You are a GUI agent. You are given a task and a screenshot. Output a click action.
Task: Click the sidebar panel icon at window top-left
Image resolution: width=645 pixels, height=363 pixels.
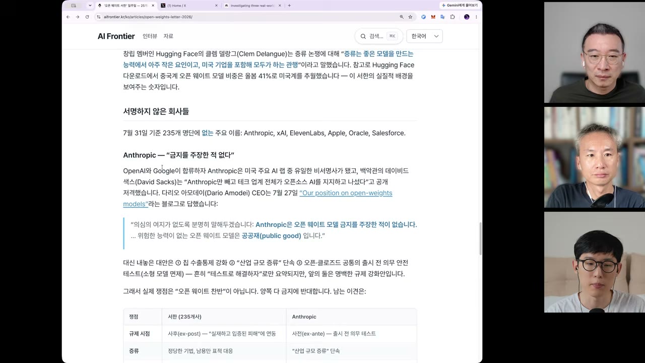(74, 6)
